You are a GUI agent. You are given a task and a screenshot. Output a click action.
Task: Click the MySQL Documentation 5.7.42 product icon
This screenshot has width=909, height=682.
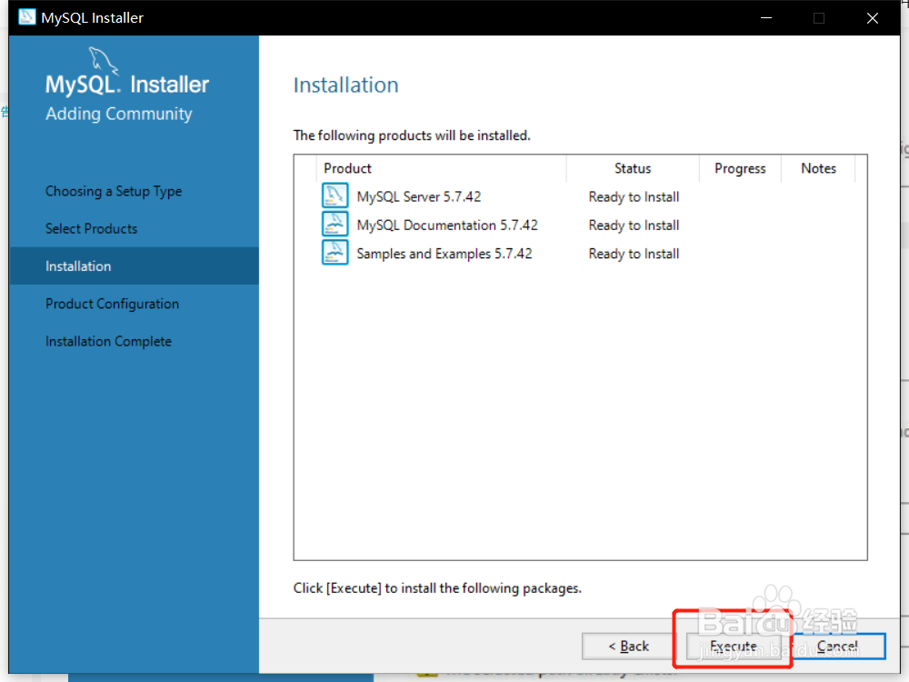click(335, 224)
